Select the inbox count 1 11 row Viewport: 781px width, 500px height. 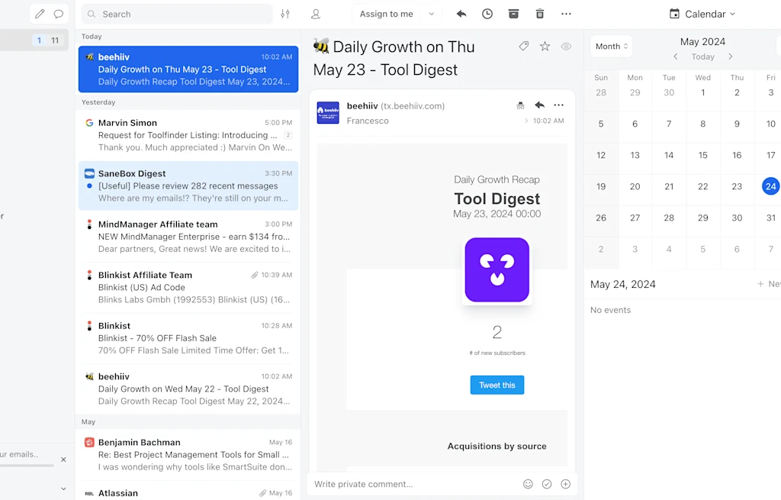(x=34, y=40)
